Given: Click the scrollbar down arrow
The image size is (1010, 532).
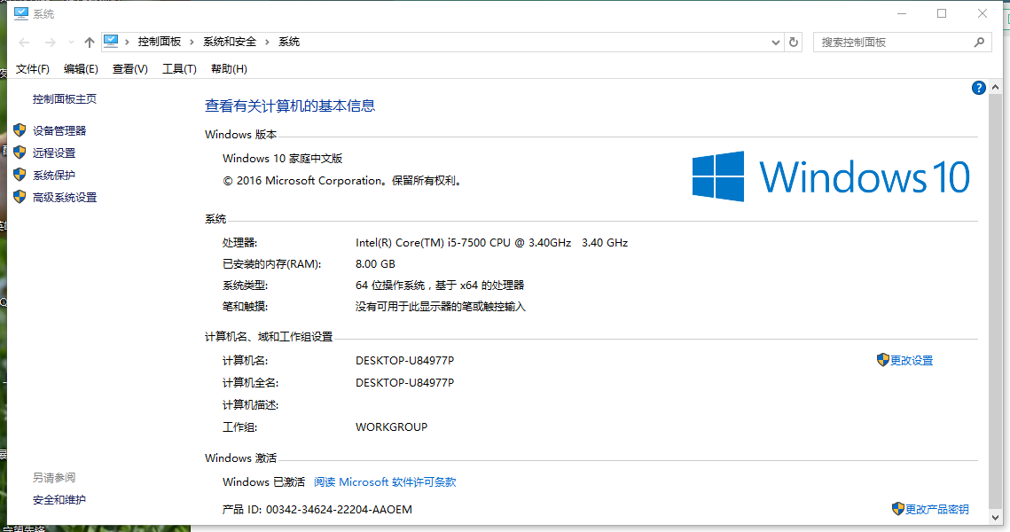Looking at the screenshot, I should 995,517.
